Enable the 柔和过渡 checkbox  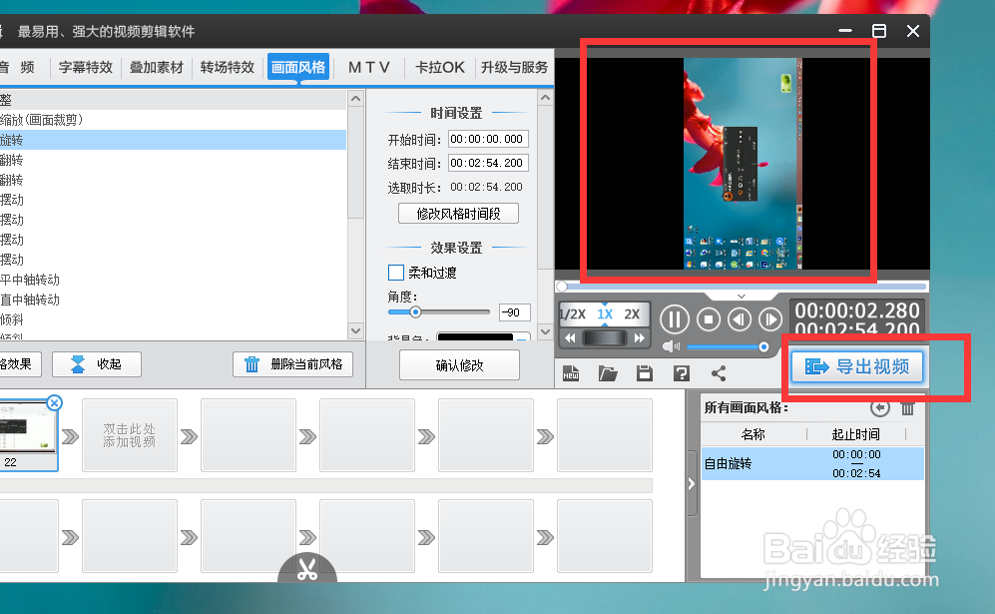pos(396,273)
